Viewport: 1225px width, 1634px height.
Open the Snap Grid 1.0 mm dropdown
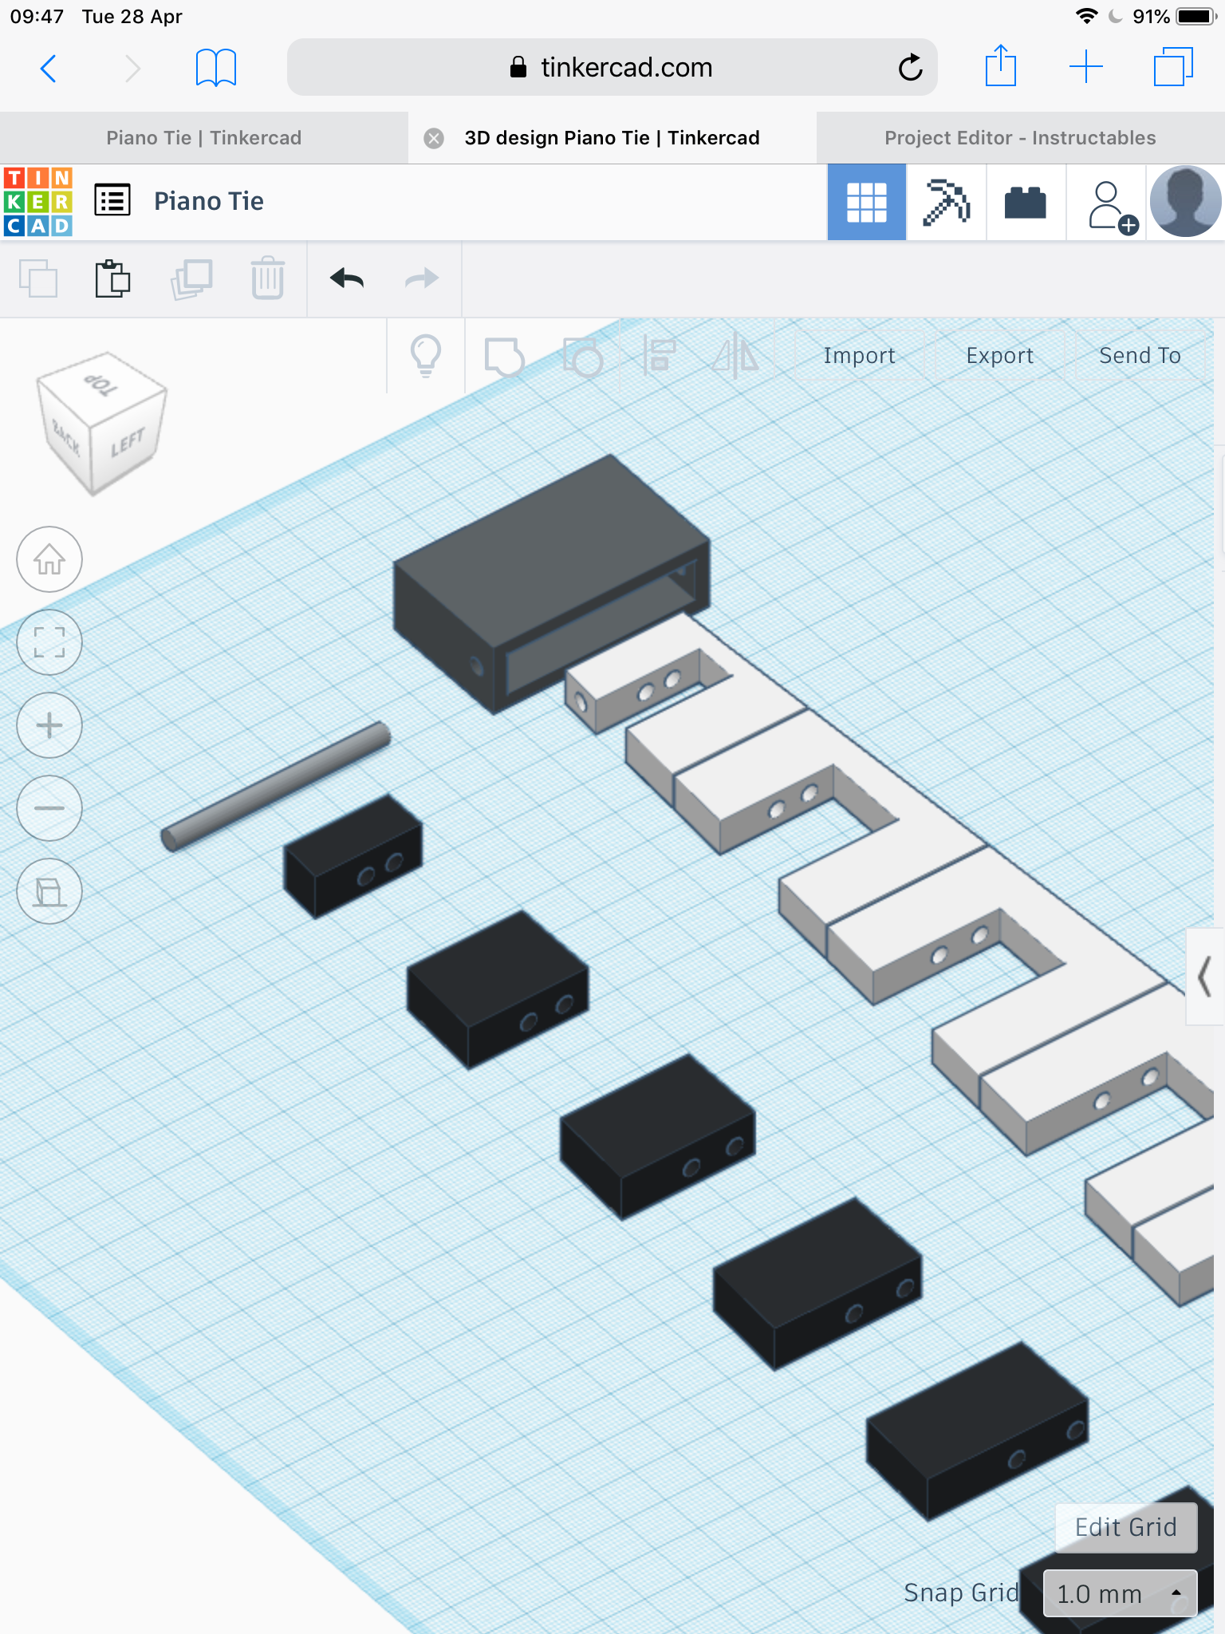click(x=1120, y=1593)
